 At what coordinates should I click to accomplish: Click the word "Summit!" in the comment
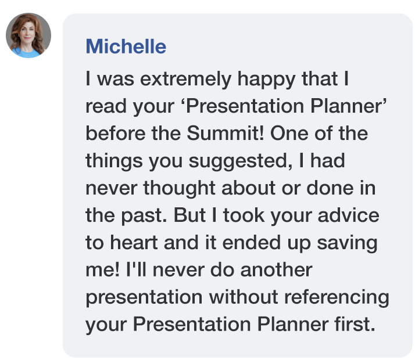[x=226, y=133]
